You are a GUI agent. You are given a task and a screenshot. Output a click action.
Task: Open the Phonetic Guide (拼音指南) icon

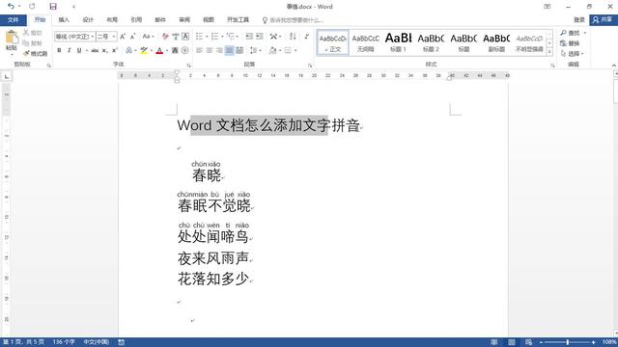click(176, 37)
